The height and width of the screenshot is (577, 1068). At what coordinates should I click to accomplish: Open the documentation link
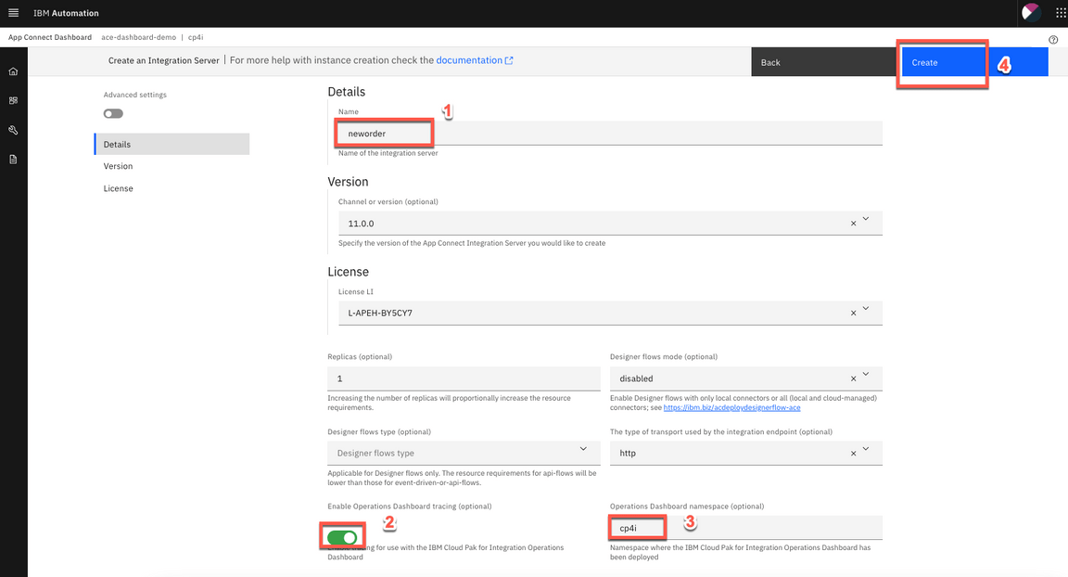pos(474,60)
